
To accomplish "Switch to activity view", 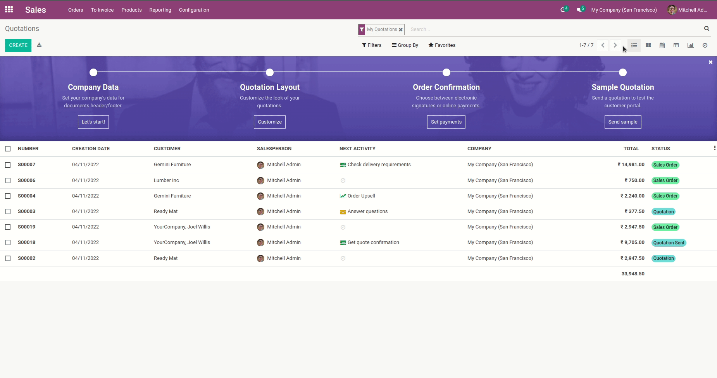I will [705, 45].
